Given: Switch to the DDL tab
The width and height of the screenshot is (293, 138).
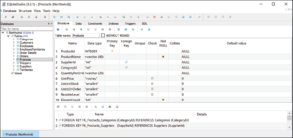Looking at the screenshot, I should (144, 24).
